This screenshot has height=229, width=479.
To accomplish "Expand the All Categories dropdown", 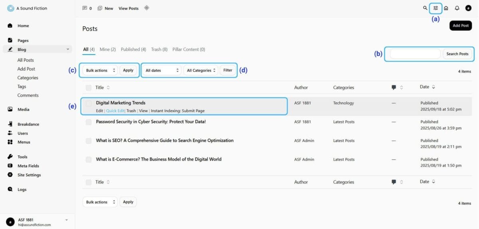I will (x=201, y=70).
